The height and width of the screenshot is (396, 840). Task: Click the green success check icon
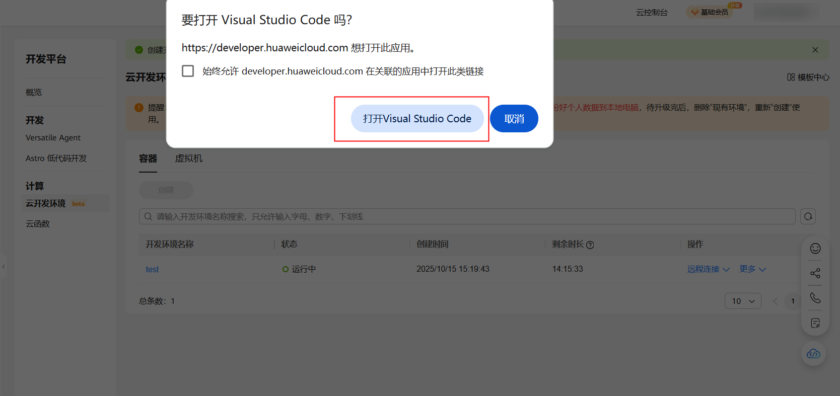[x=139, y=50]
